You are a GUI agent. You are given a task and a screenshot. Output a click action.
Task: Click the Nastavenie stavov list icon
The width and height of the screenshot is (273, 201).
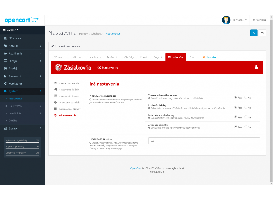55,96
